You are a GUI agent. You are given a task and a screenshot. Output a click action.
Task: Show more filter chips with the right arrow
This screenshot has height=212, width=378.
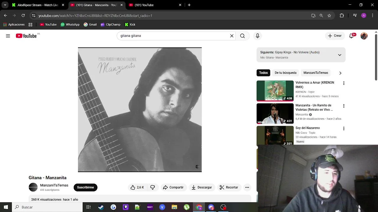(340, 73)
